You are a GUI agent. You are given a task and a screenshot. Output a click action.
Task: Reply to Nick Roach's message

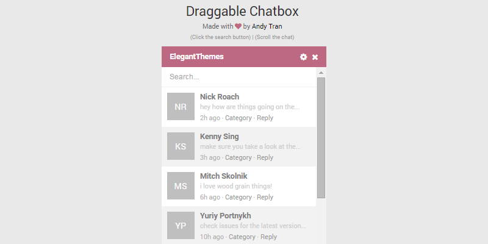pos(265,118)
